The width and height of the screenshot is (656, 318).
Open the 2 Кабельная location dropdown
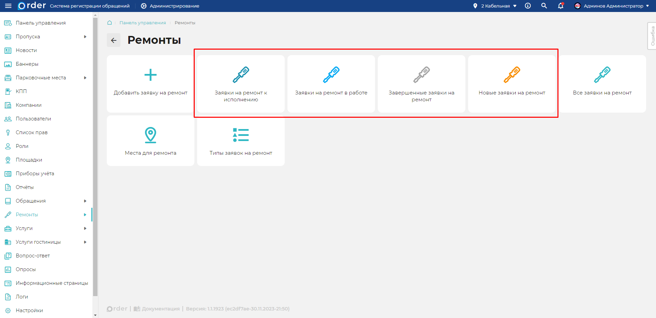point(495,6)
